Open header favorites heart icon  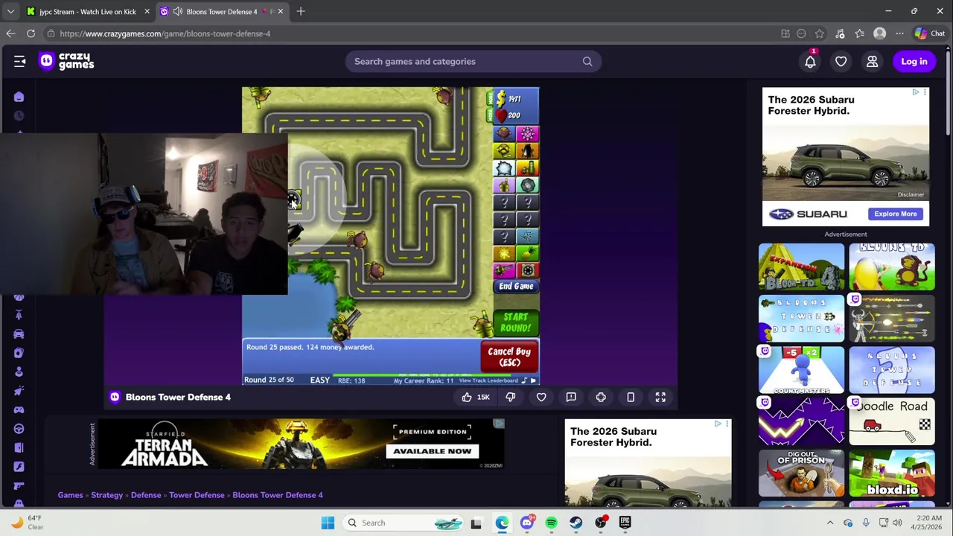click(841, 62)
